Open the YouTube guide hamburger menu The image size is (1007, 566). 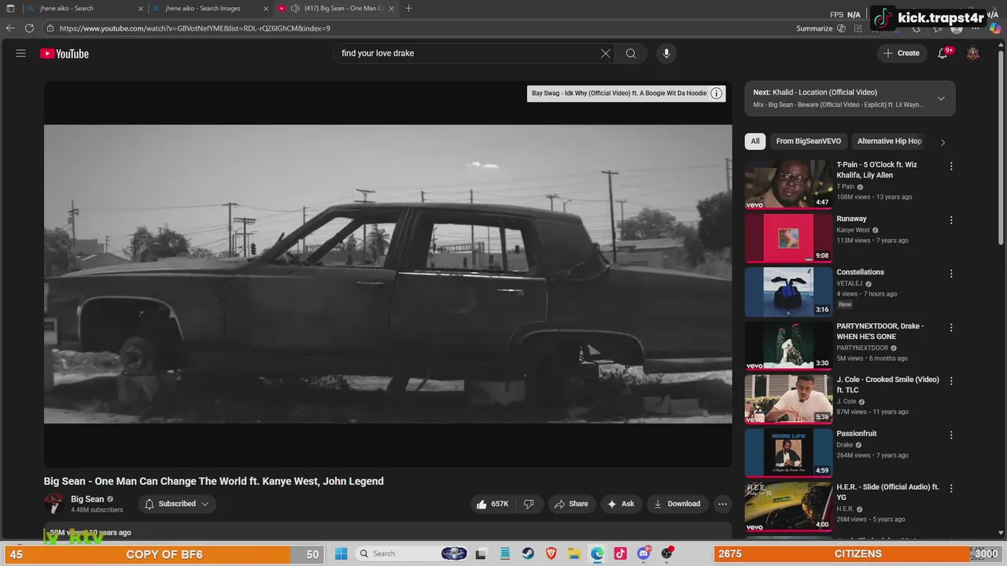pos(21,53)
